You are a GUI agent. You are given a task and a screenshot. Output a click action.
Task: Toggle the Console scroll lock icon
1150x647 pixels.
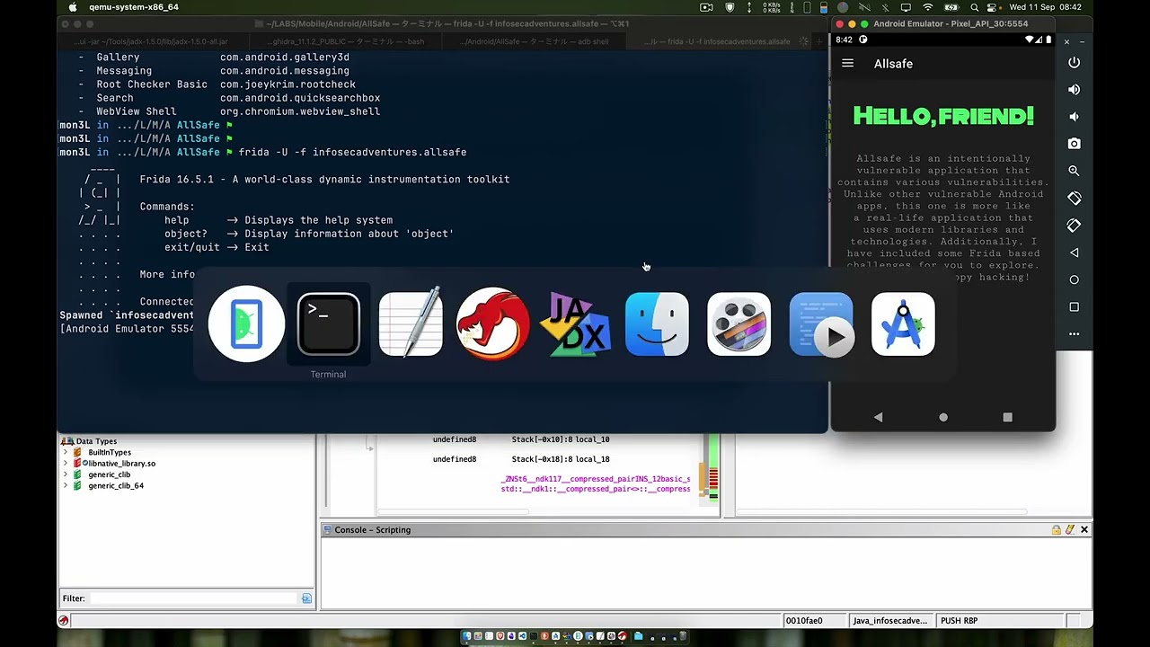[x=1057, y=530]
